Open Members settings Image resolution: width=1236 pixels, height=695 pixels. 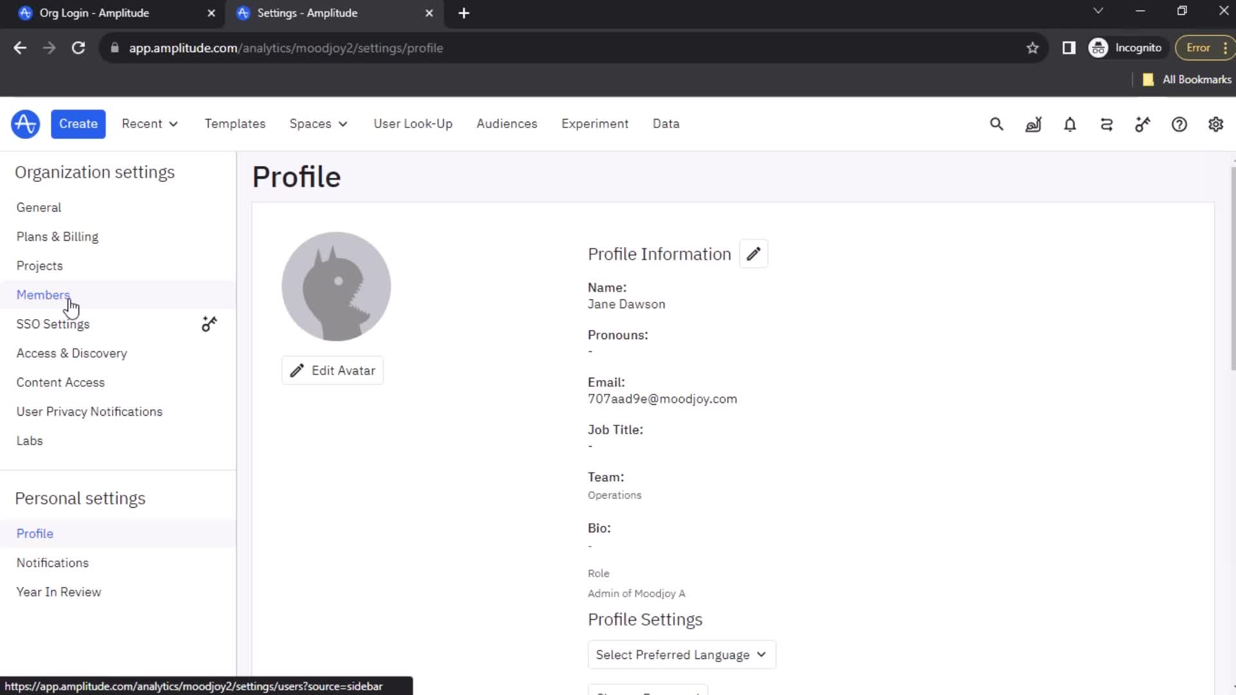click(x=118, y=295)
